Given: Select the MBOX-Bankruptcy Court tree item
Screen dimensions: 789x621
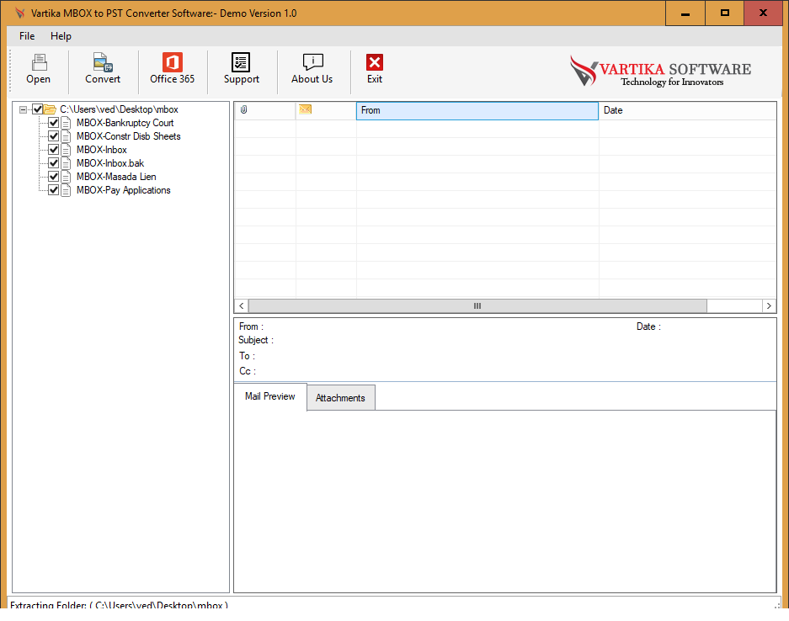Looking at the screenshot, I should point(125,123).
